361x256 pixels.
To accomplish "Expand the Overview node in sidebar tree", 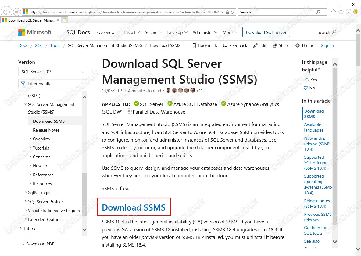I will [30, 139].
